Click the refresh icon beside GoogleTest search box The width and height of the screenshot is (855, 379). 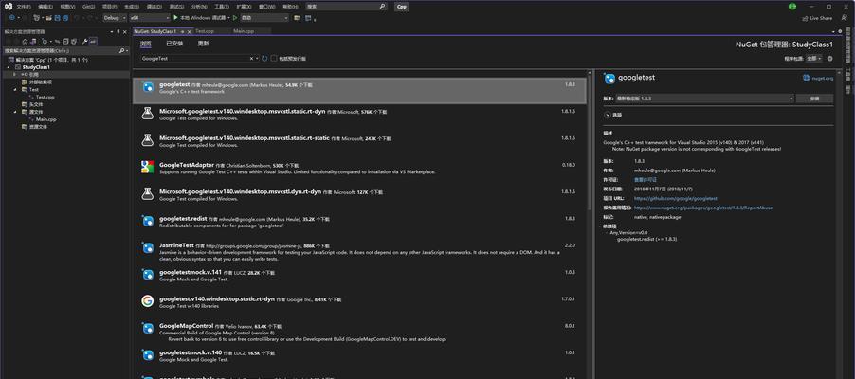click(264, 59)
